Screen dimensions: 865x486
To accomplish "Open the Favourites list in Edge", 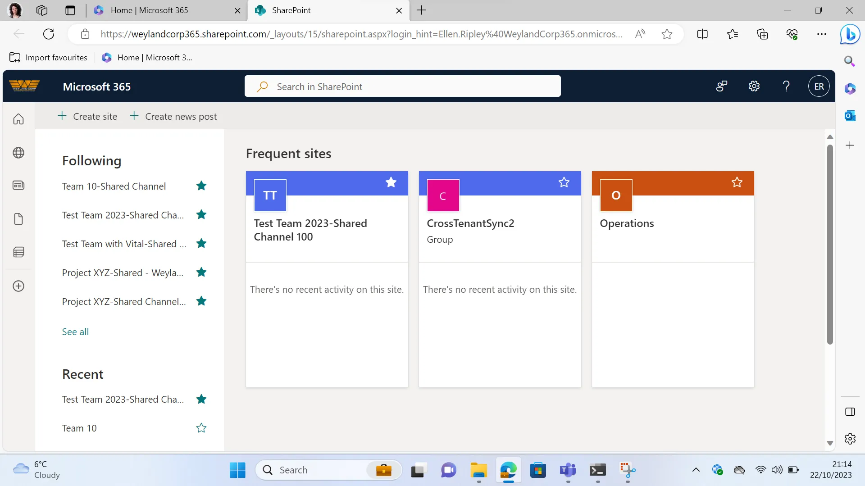I will 733,34.
